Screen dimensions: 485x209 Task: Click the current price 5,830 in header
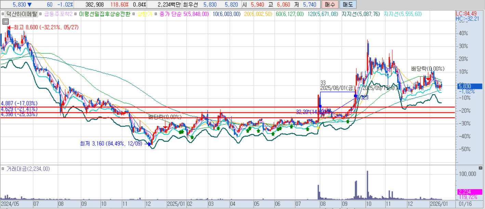click(x=19, y=4)
